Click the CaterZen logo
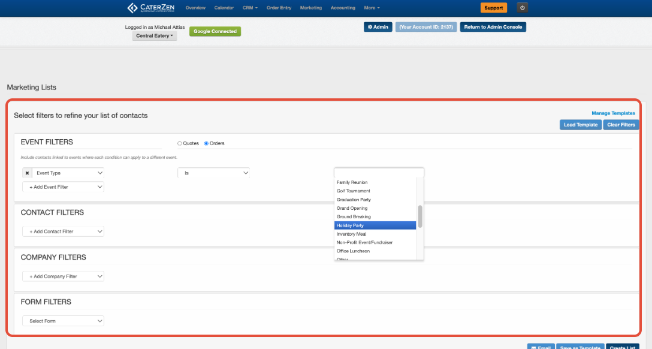This screenshot has height=349, width=652. tap(150, 8)
